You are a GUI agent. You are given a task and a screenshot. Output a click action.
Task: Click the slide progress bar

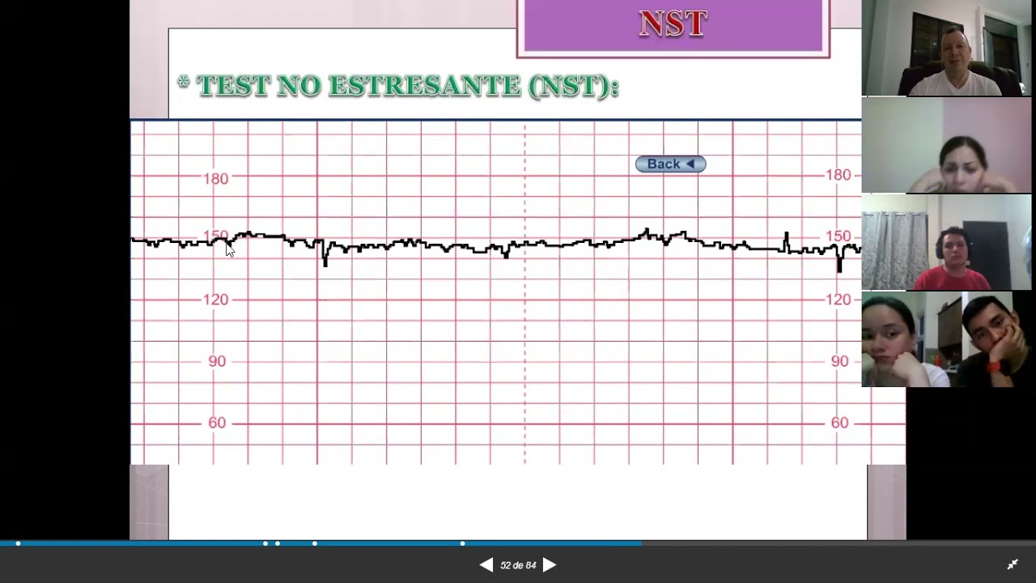pyautogui.click(x=518, y=543)
